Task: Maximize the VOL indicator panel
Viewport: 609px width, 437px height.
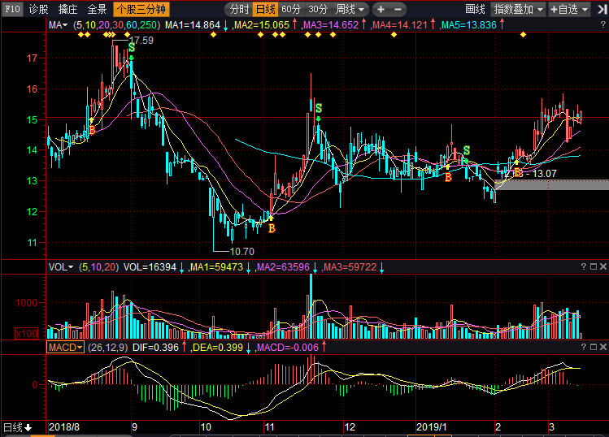Action: (x=593, y=266)
